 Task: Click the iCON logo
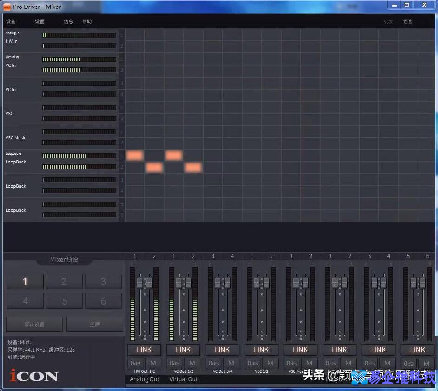click(x=34, y=375)
